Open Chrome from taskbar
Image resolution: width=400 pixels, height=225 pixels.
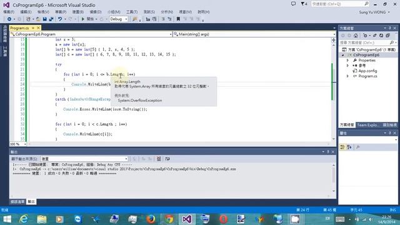pos(169,219)
